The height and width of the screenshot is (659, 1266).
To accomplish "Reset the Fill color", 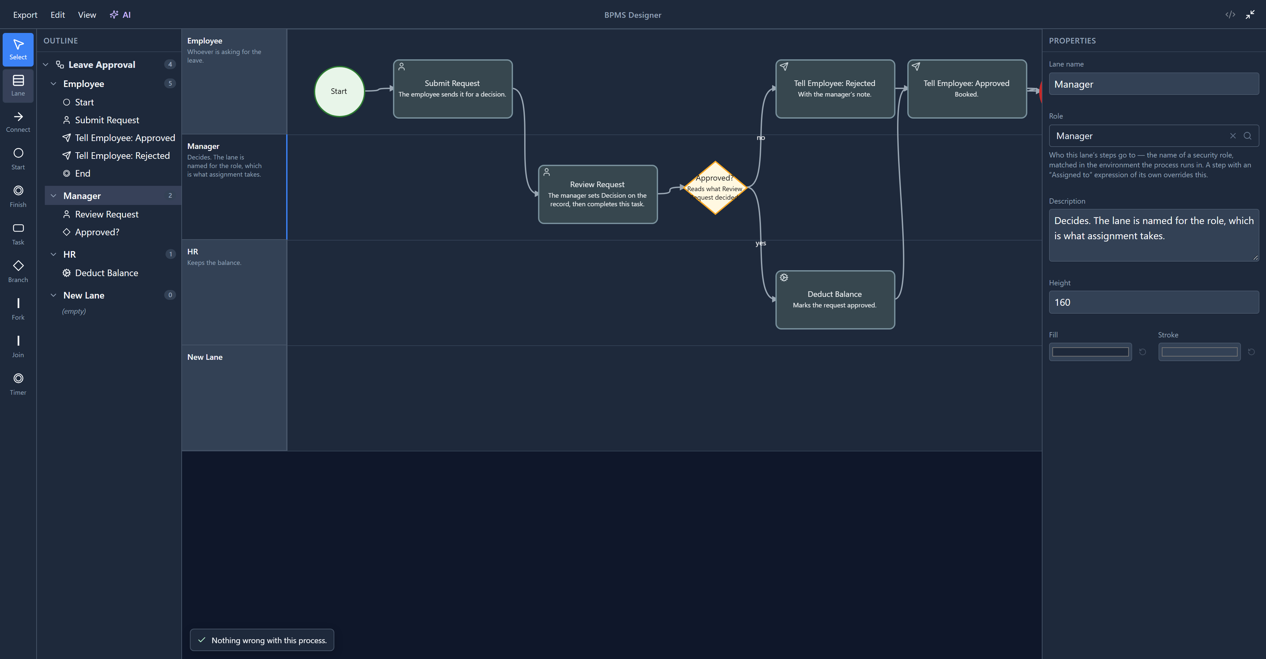I will [x=1143, y=352].
